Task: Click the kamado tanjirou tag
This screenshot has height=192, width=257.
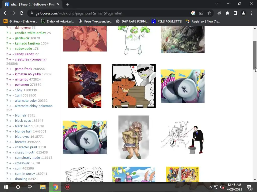Action: coord(27,43)
